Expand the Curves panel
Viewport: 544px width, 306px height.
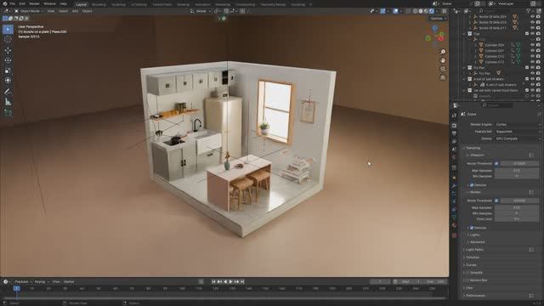point(471,265)
